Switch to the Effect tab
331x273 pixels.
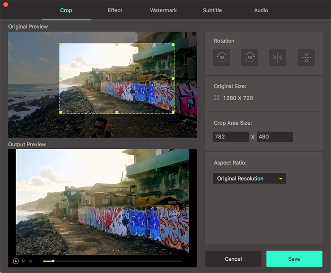(115, 10)
